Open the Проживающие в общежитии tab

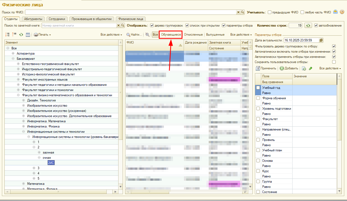[92, 19]
